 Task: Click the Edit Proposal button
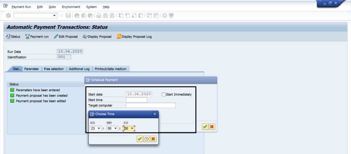click(x=66, y=37)
